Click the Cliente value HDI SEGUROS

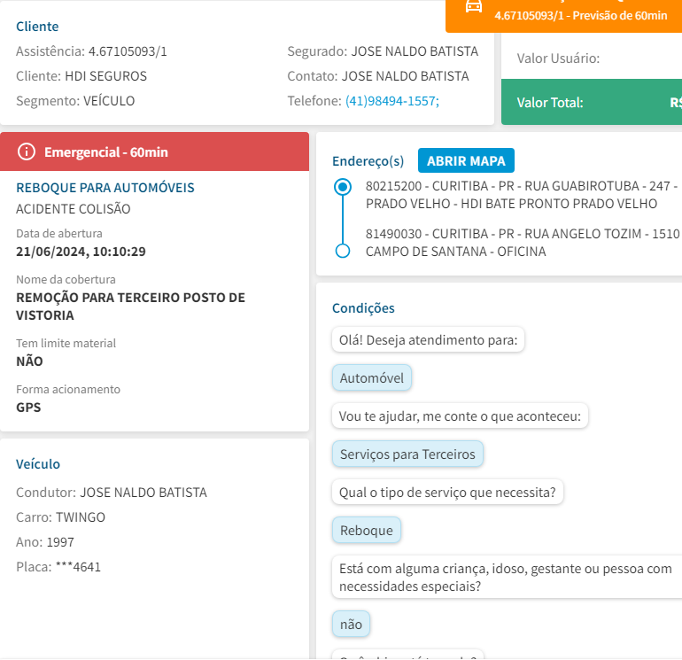(x=105, y=76)
